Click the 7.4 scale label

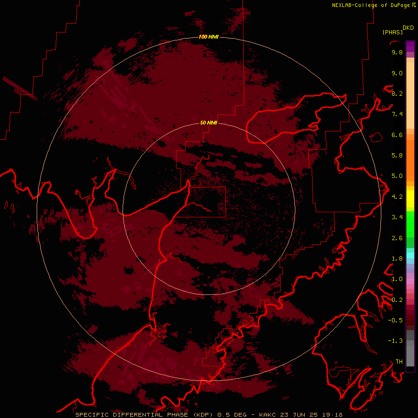397,114
